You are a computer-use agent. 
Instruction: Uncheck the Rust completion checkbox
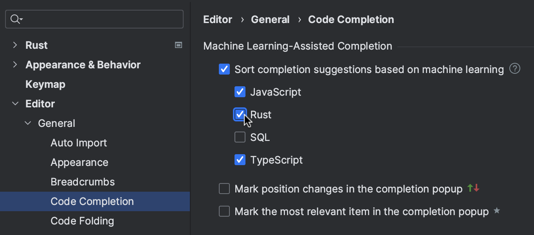pyautogui.click(x=240, y=114)
